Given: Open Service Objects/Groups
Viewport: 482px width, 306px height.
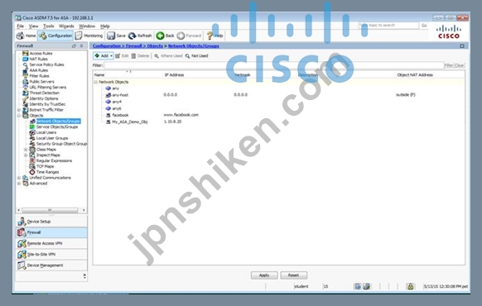Looking at the screenshot, I should tap(57, 127).
